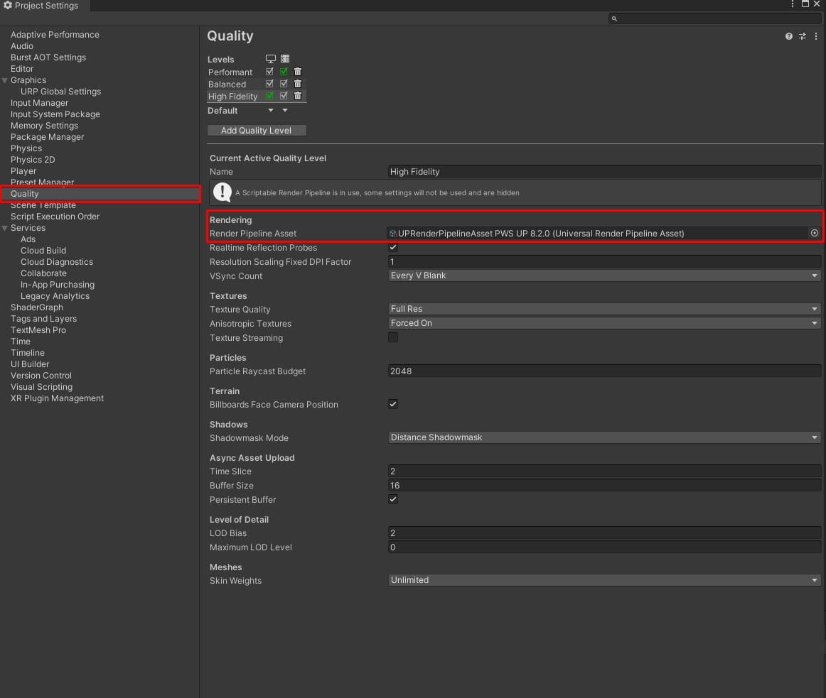Select the Balanced quality level row
Image resolution: width=826 pixels, height=698 pixels.
click(227, 84)
